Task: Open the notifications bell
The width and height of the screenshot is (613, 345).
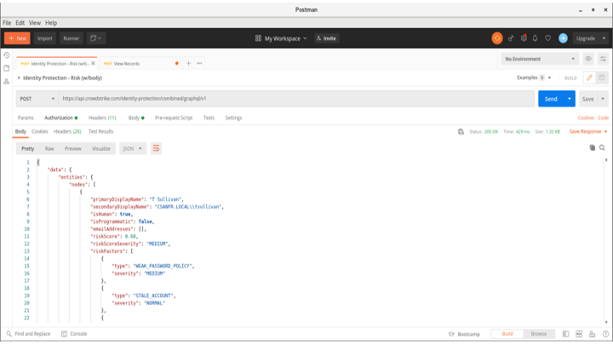Action: coord(536,38)
